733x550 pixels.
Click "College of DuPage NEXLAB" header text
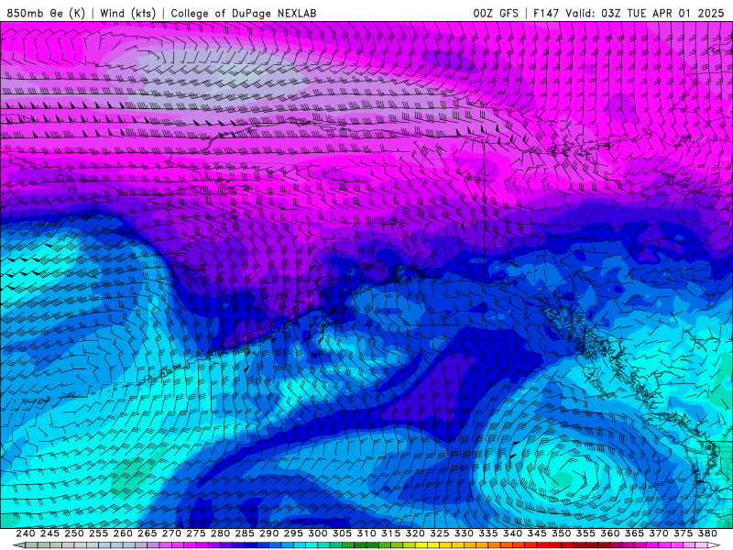pyautogui.click(x=244, y=13)
